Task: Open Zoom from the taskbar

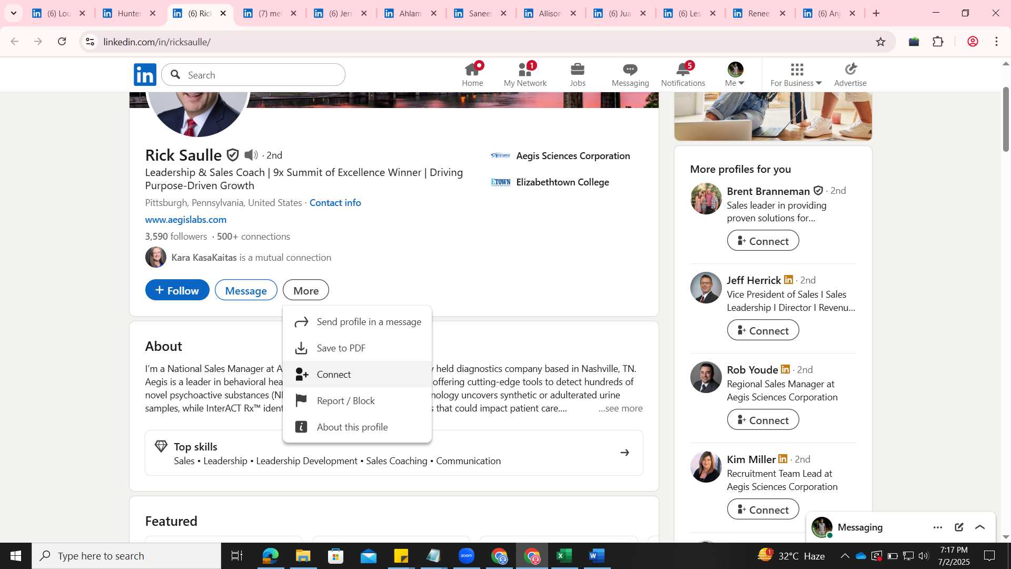Action: pos(466,556)
